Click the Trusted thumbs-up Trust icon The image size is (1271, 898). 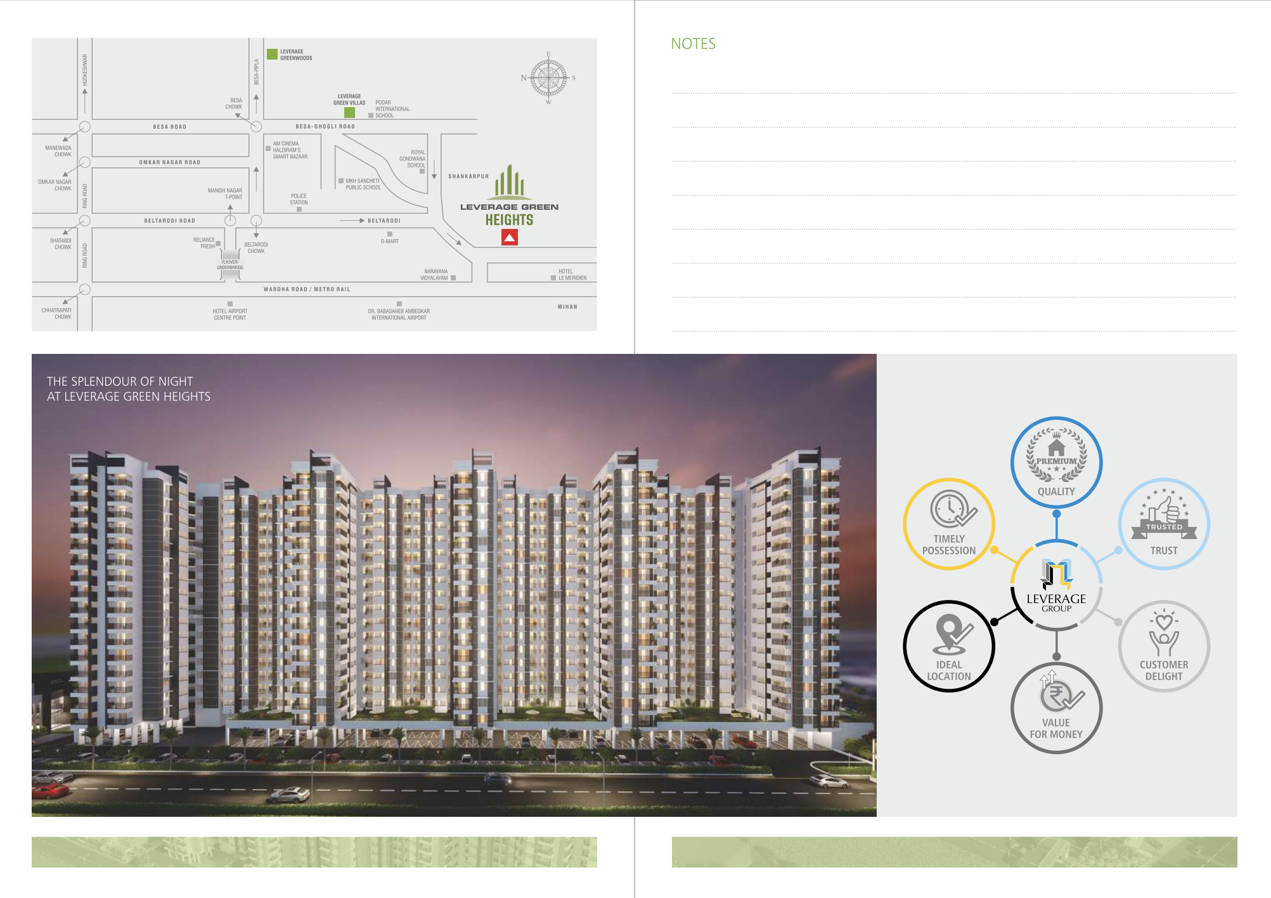click(1164, 515)
